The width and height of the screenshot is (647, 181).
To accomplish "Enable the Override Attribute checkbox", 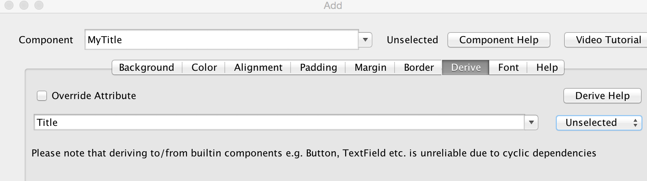I will 42,96.
